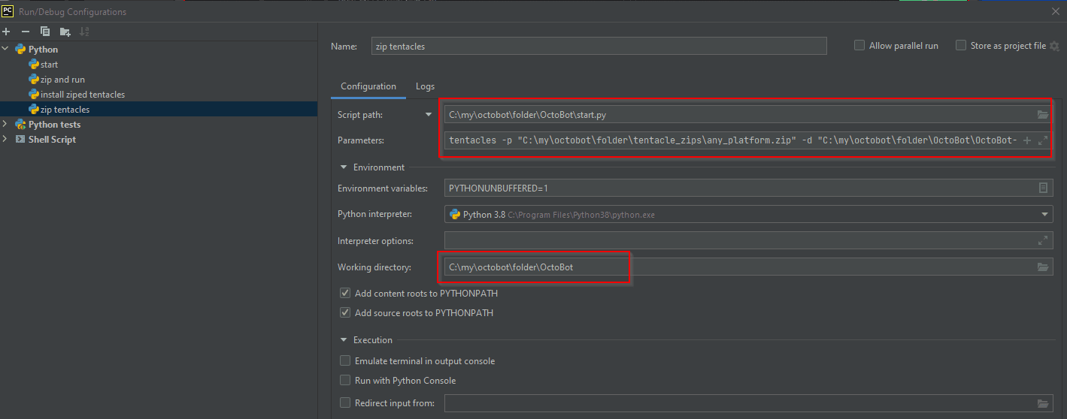Viewport: 1067px width, 419px height.
Task: Select the 'zip tentacles' configuration
Action: pyautogui.click(x=65, y=110)
